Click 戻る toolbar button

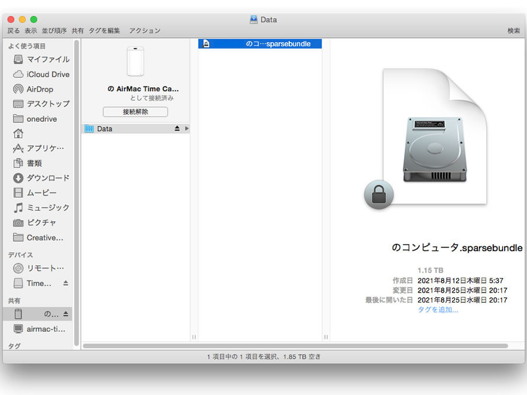pos(13,30)
